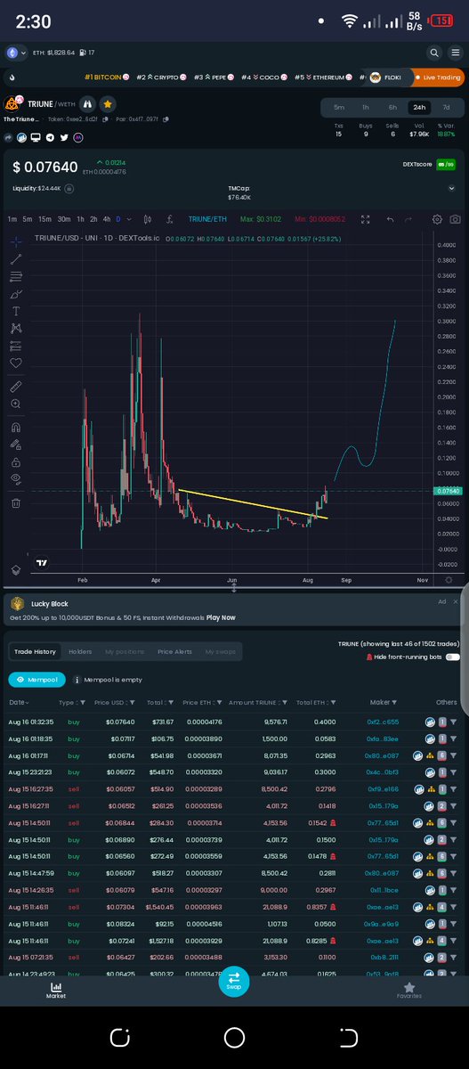Open the hamburger menu in header

point(454,53)
